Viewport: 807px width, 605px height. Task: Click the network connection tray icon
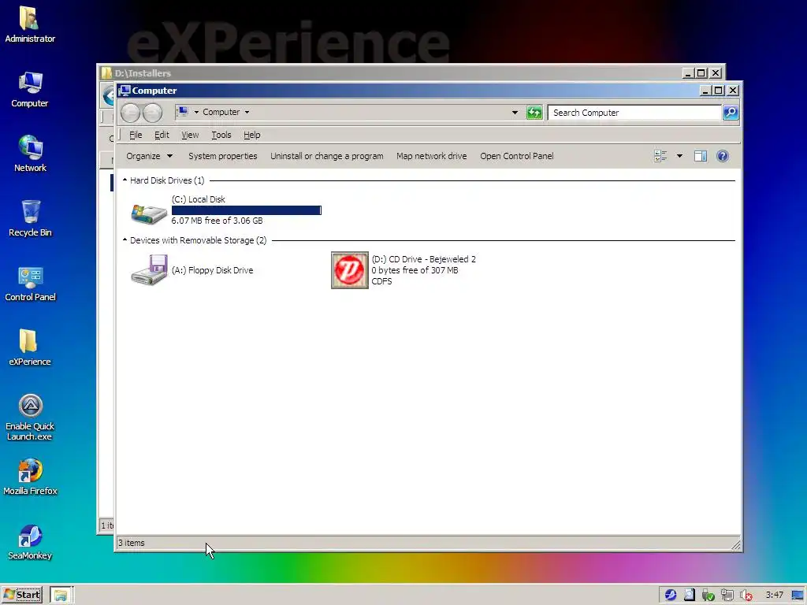click(x=727, y=596)
